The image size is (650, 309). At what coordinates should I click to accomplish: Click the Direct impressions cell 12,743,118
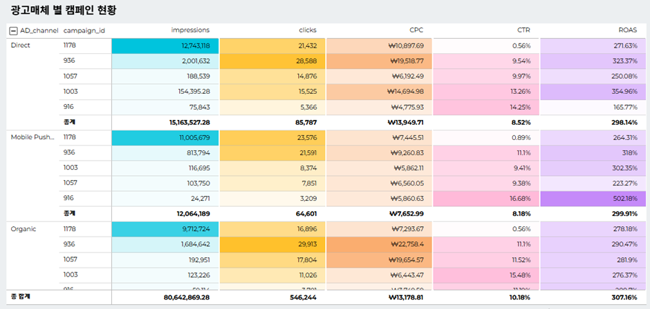190,46
